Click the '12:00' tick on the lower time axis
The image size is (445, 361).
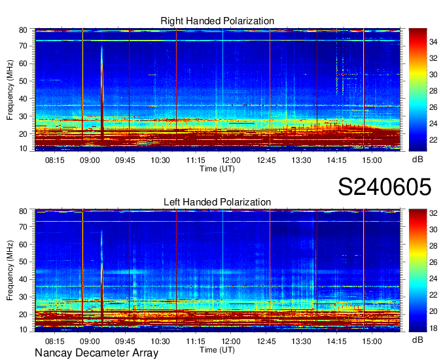231,341
